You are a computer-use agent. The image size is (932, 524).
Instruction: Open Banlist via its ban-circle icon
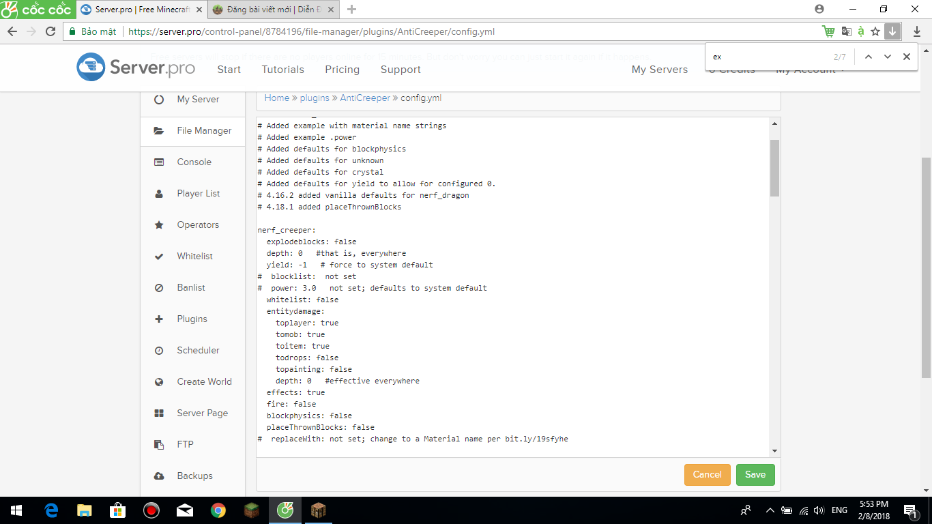tap(159, 287)
